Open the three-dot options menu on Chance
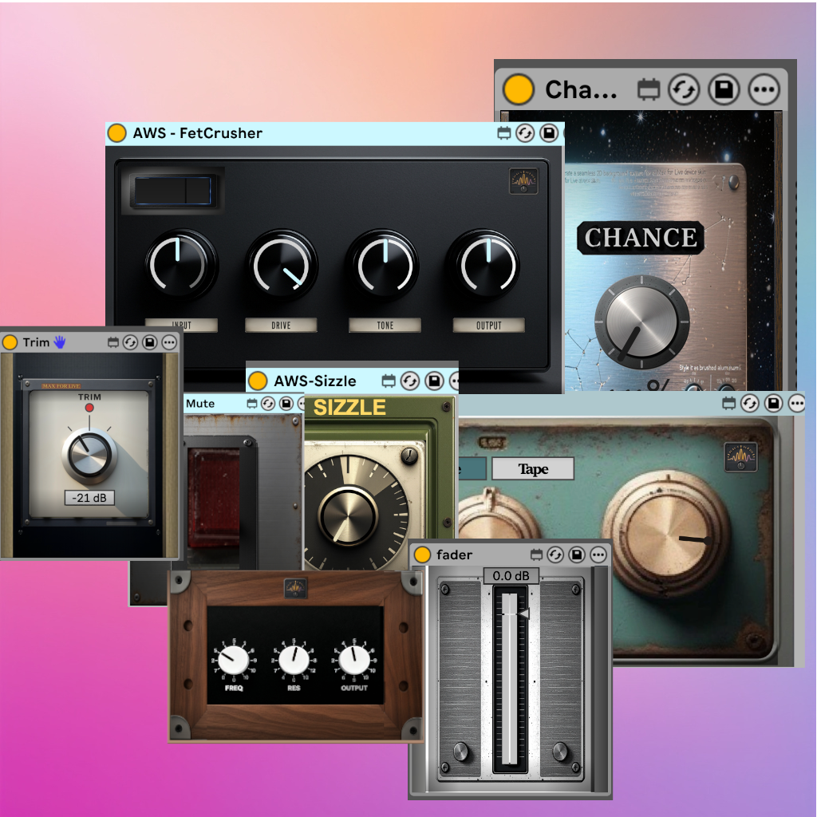The width and height of the screenshot is (817, 817). tap(764, 90)
